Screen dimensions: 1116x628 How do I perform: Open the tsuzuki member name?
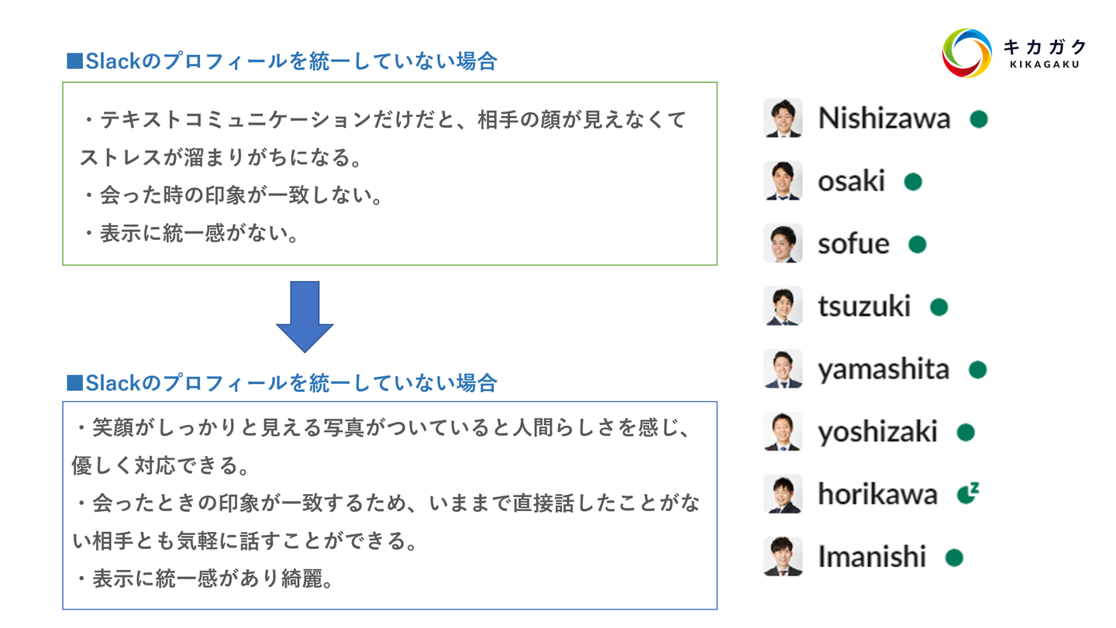pos(864,307)
